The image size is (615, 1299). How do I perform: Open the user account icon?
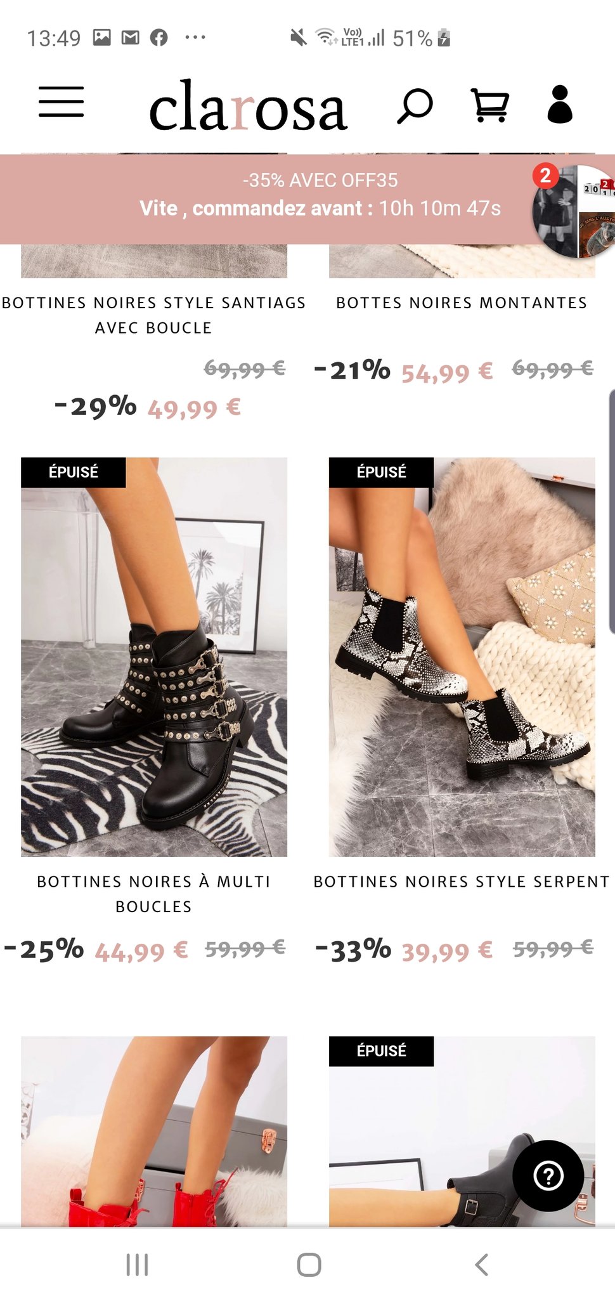(x=560, y=104)
